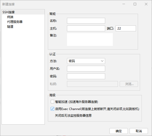This screenshot has height=136, width=152.
Task: Focus the 端口 field showing 22
Action: [126, 29]
